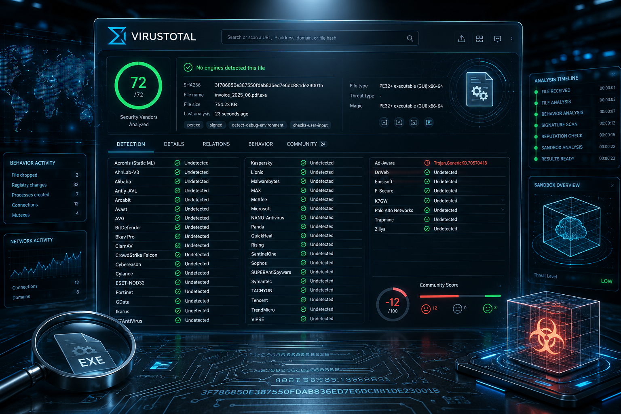This screenshot has width=621, height=414.
Task: Collapse the Behavior Activity panel chevron
Action: click(79, 163)
